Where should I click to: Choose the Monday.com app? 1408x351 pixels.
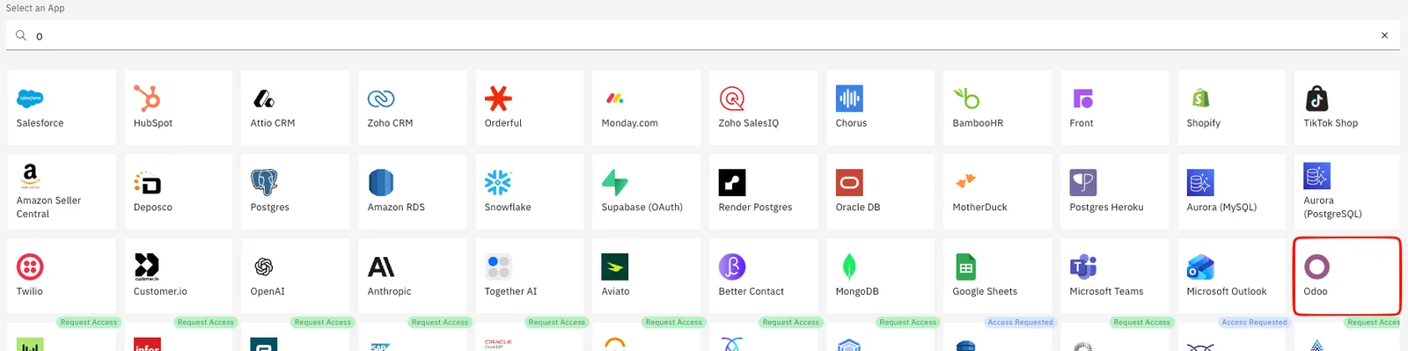647,107
